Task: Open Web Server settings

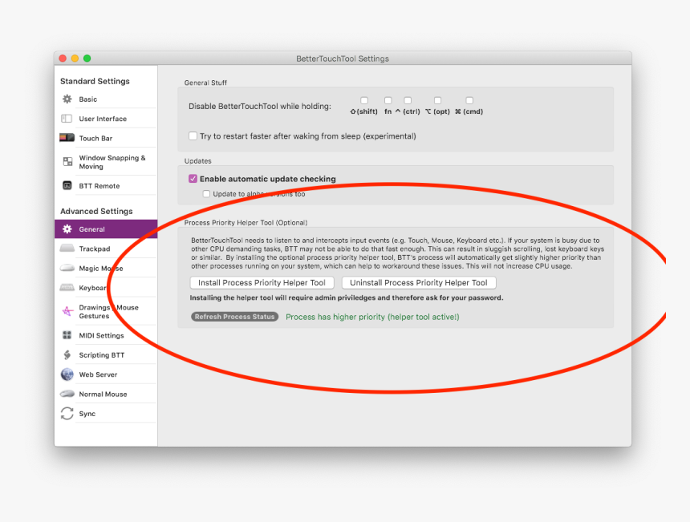Action: click(106, 374)
